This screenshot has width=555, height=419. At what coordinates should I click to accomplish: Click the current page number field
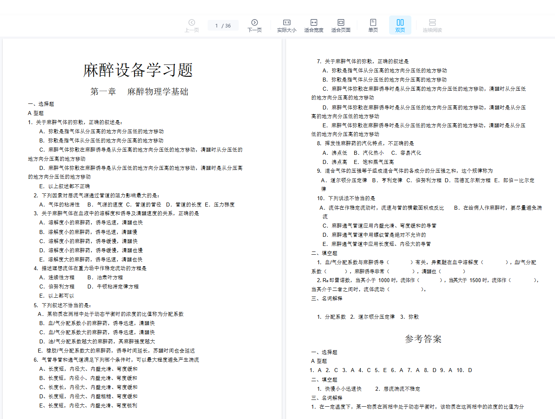click(x=216, y=26)
